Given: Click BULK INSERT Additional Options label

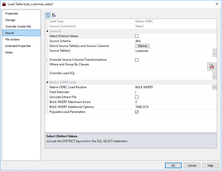Looking at the screenshot, I should click(72, 107).
